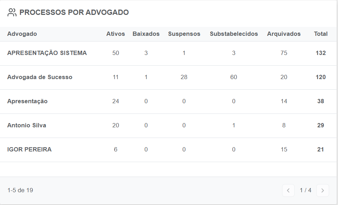
Task: Go to previous page with left chevron
Action: (288, 190)
